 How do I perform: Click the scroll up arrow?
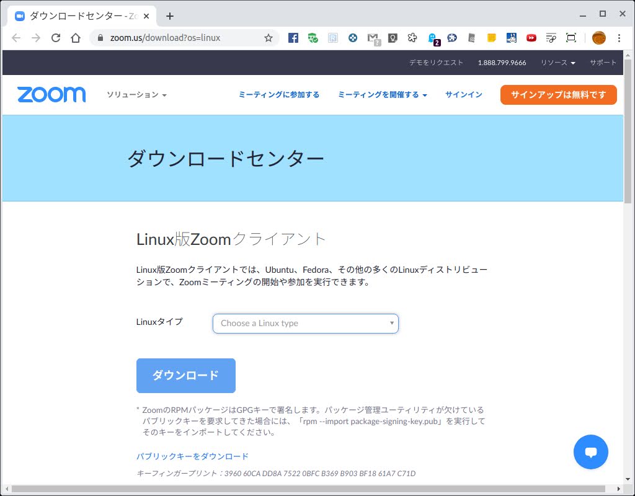point(628,55)
